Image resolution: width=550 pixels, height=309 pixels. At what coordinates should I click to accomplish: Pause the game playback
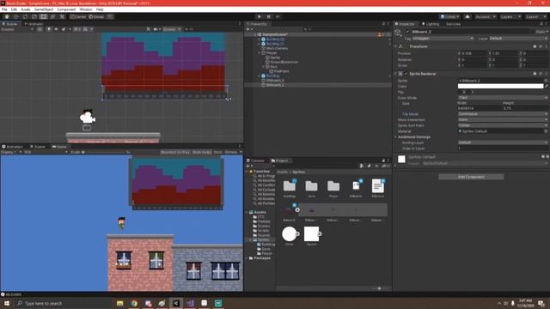pos(269,16)
